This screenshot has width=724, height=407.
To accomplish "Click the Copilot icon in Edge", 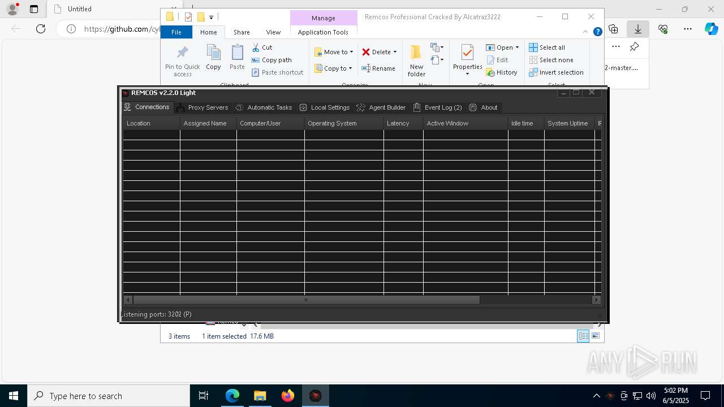I will click(x=712, y=29).
